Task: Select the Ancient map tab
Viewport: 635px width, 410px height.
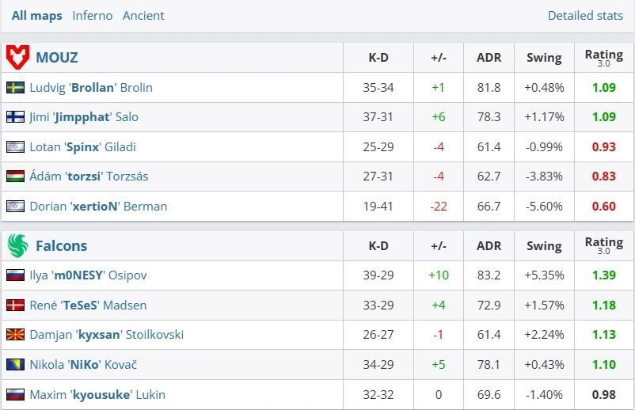Action: tap(143, 15)
